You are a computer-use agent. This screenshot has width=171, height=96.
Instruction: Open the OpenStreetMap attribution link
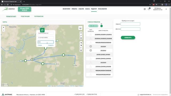(60, 86)
